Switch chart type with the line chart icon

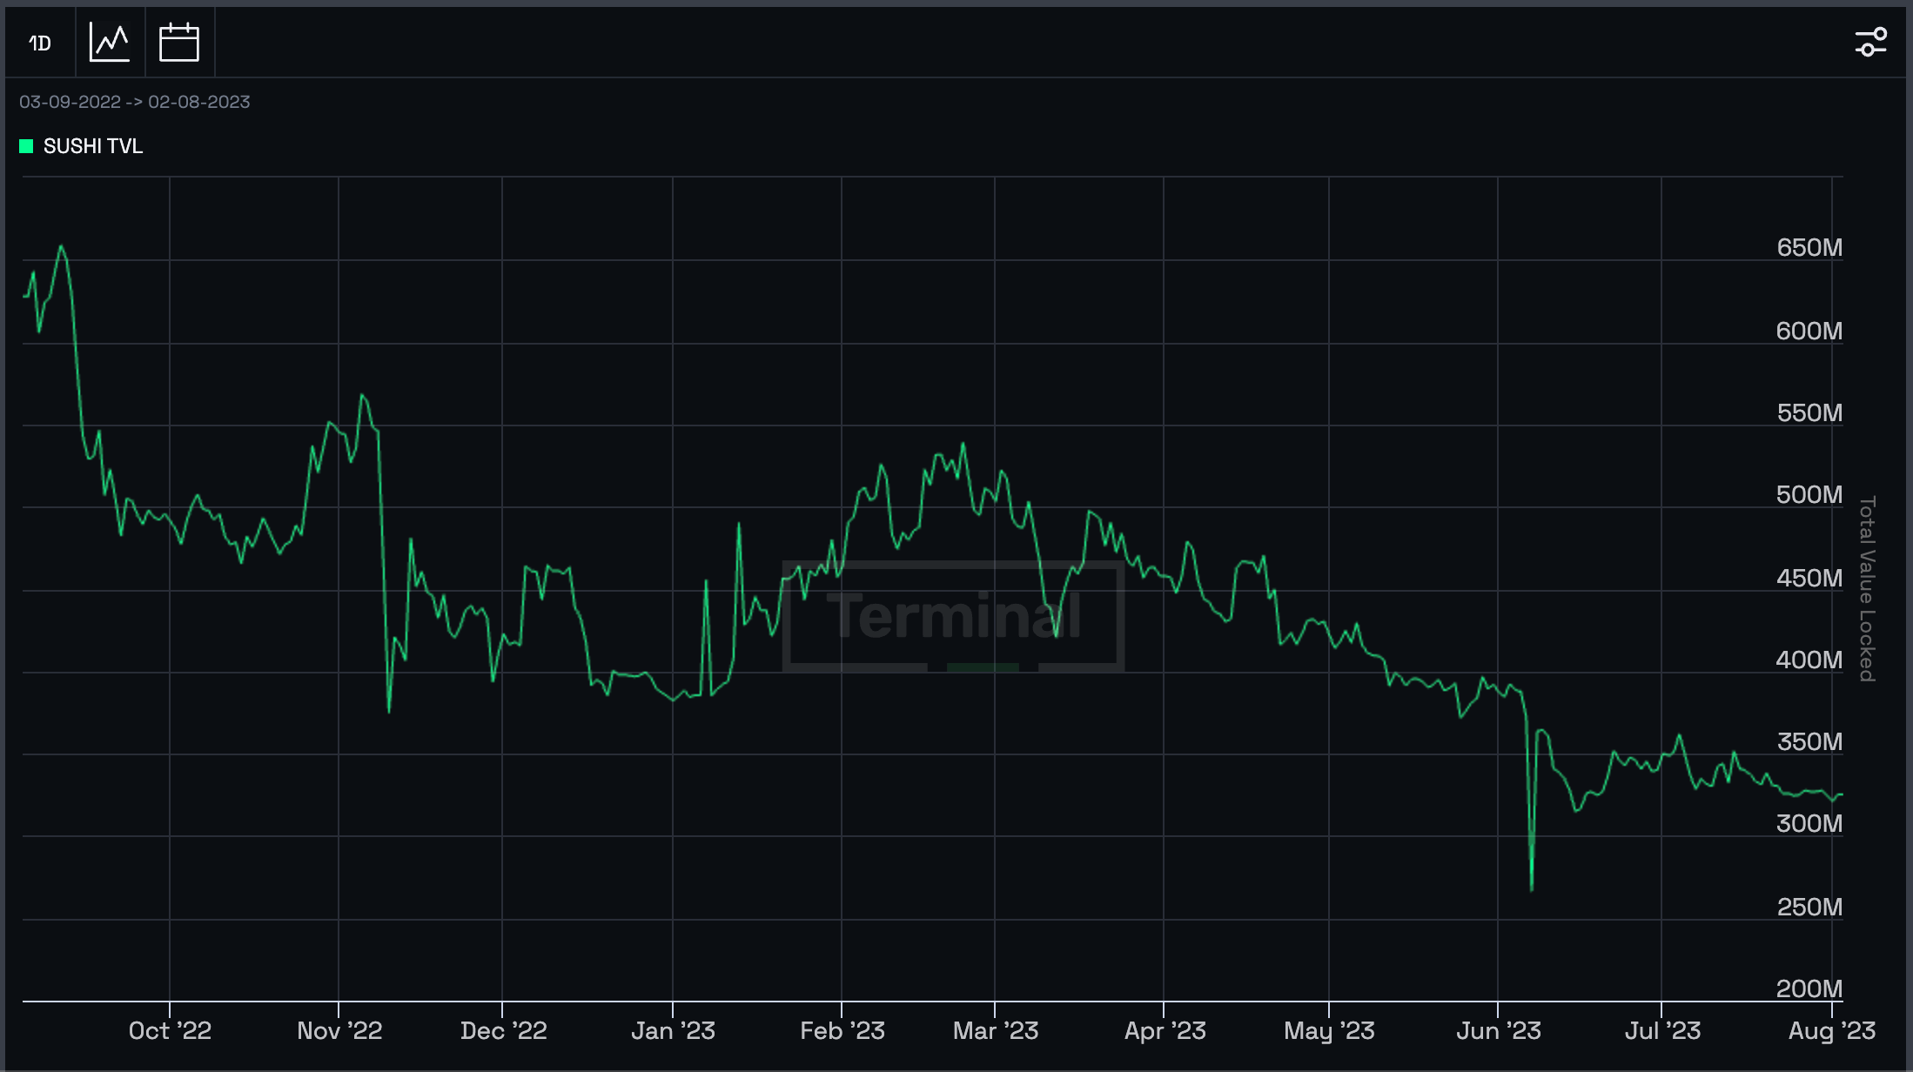pyautogui.click(x=110, y=43)
